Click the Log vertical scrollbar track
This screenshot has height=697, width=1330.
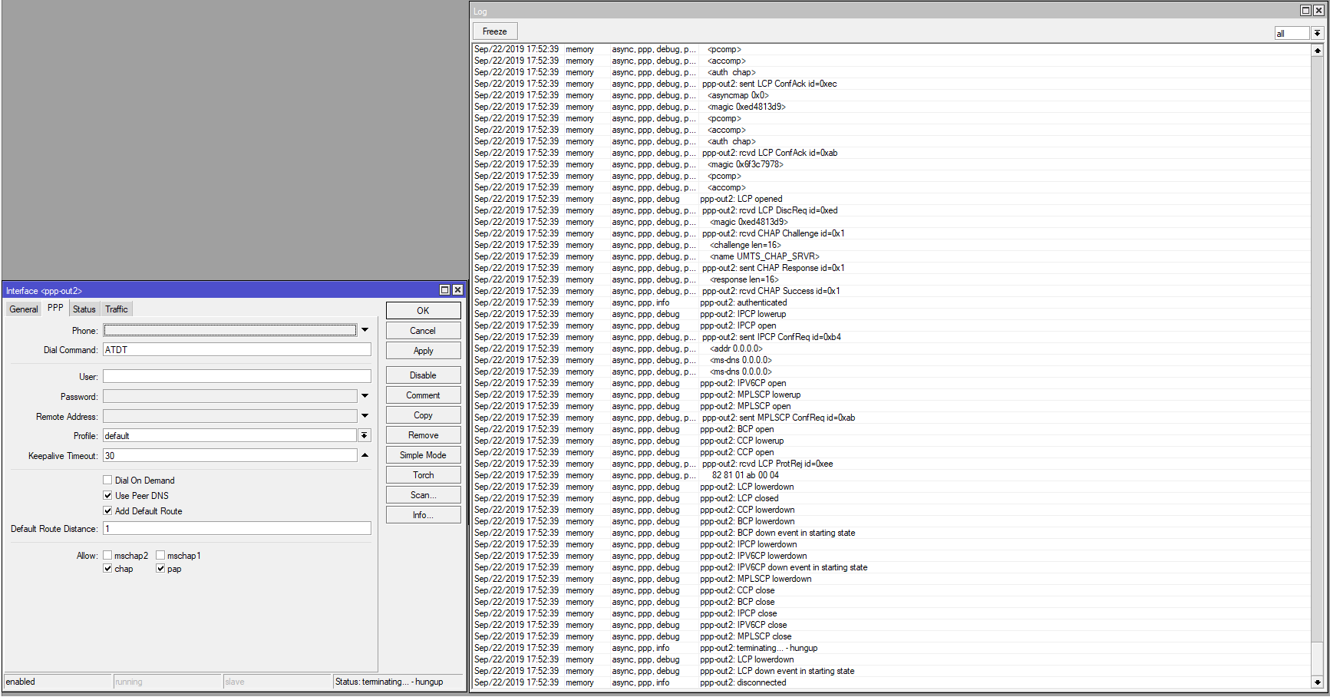pos(1318,366)
